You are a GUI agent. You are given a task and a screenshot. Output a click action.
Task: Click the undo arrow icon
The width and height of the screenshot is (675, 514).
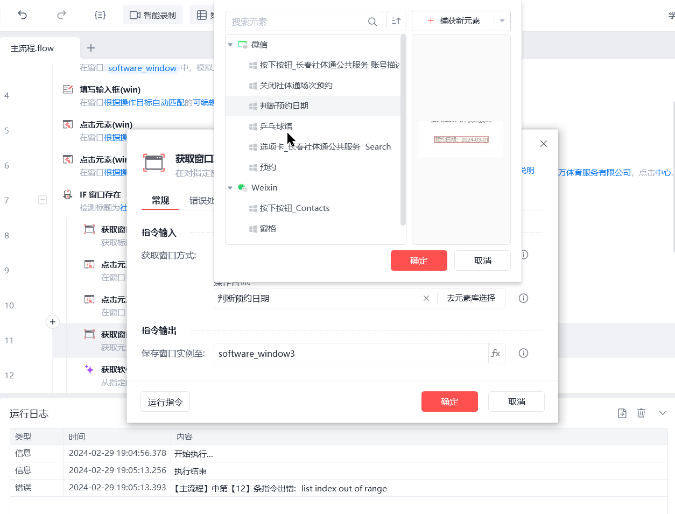tap(22, 15)
